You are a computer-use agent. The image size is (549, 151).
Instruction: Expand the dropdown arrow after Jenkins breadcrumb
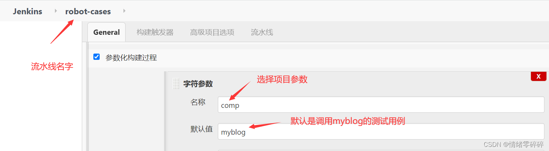(x=56, y=11)
